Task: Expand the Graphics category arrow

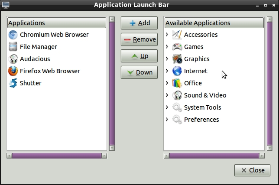Action: [167, 59]
